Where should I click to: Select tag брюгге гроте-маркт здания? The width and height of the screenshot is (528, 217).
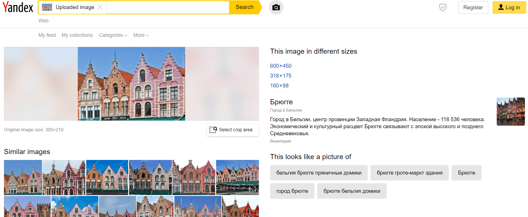[409, 173]
